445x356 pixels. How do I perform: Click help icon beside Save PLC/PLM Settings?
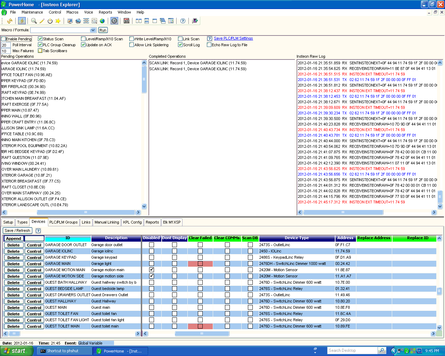[210, 39]
